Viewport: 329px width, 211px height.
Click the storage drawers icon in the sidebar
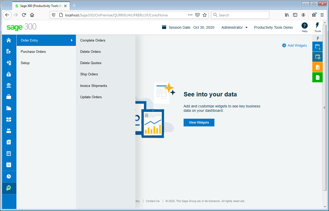click(9, 119)
